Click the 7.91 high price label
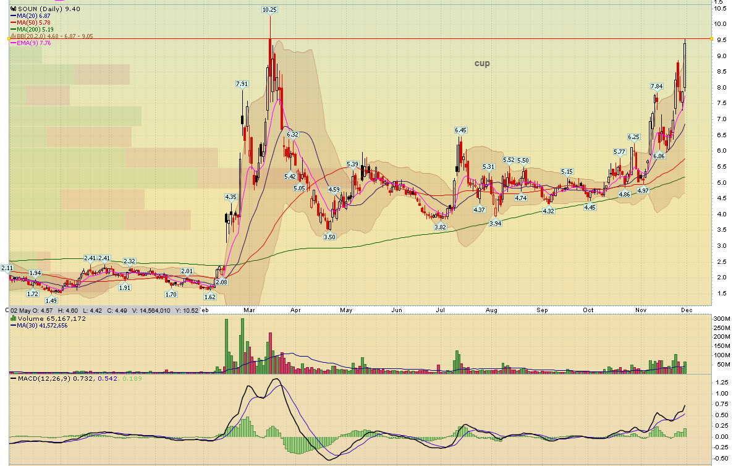This screenshot has height=466, width=736. coord(242,84)
